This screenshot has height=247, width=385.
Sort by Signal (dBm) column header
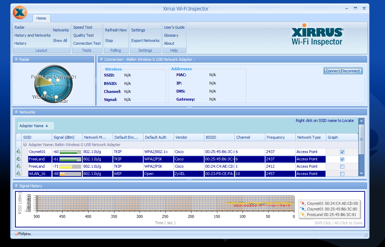pos(67,137)
